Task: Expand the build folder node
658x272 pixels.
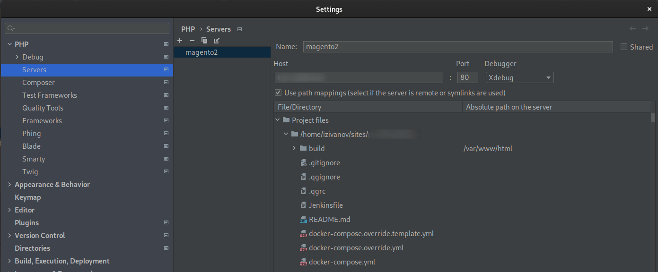Action: 294,148
